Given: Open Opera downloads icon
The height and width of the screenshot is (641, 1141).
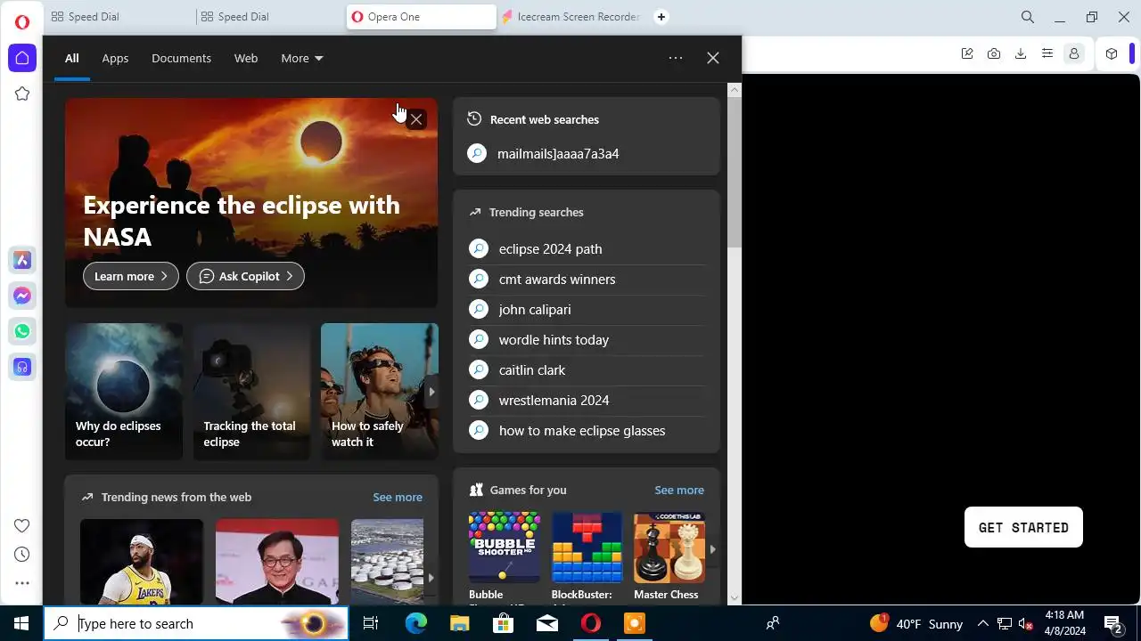Looking at the screenshot, I should tap(1021, 53).
